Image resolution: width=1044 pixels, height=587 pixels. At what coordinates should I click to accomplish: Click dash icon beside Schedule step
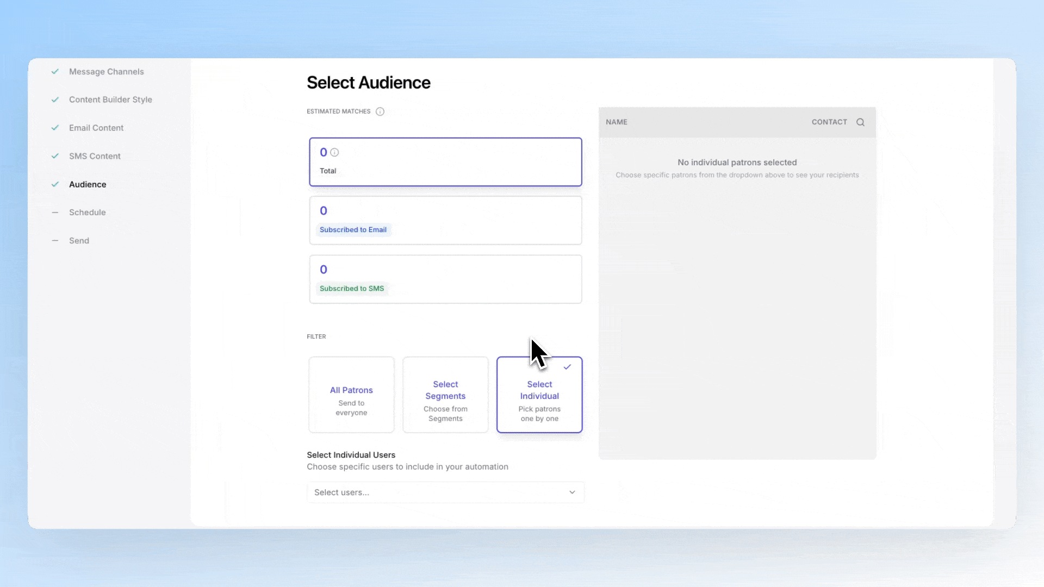(55, 213)
